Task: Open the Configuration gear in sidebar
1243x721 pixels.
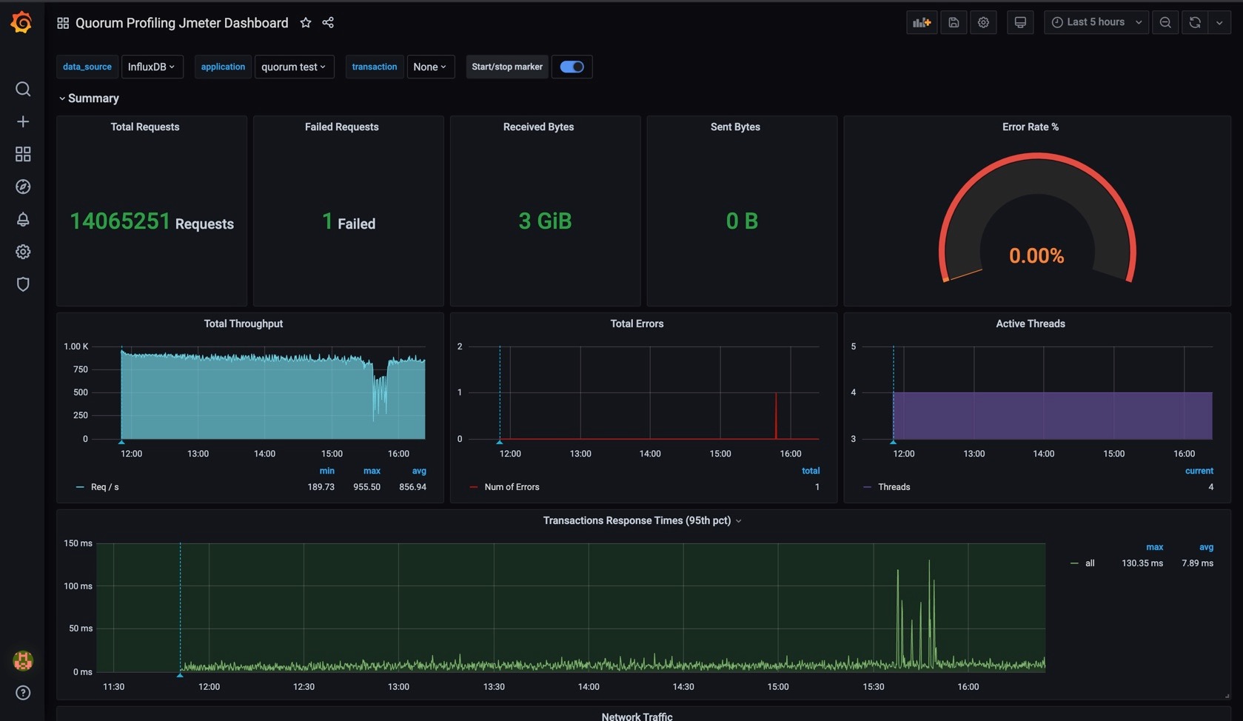Action: coord(23,252)
